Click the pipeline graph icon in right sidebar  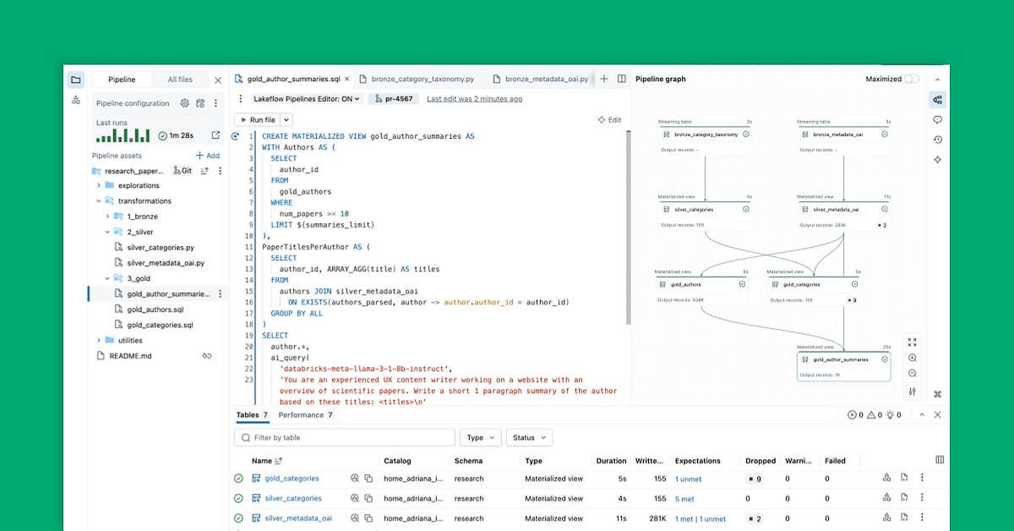point(937,100)
